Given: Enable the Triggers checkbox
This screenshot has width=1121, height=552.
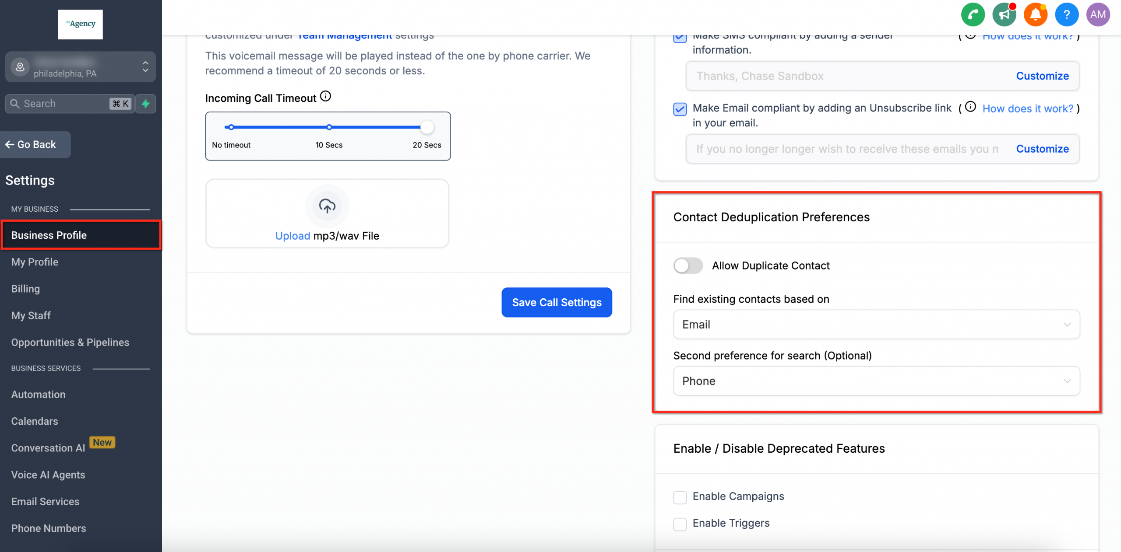Looking at the screenshot, I should pyautogui.click(x=680, y=524).
